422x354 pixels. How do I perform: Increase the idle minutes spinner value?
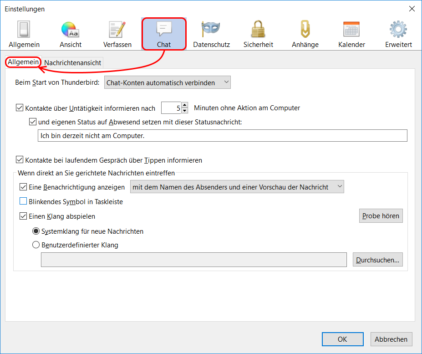point(185,105)
